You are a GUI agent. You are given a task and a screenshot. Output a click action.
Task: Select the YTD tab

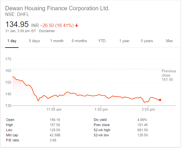[102, 41]
